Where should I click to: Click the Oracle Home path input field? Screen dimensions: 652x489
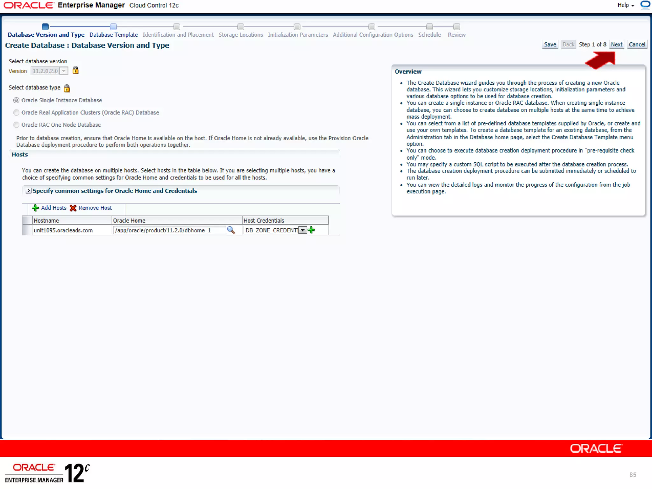click(169, 230)
